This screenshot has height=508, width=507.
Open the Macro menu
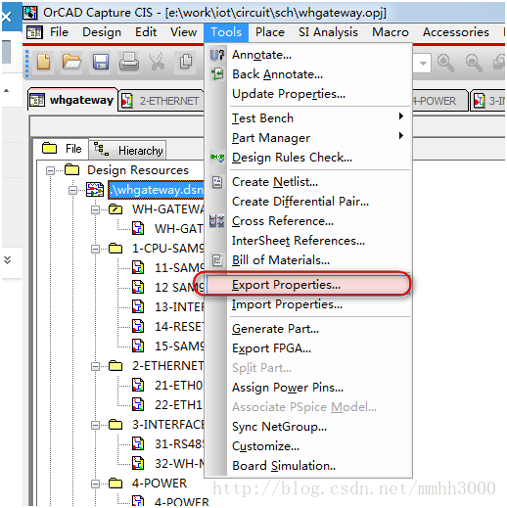tap(391, 32)
